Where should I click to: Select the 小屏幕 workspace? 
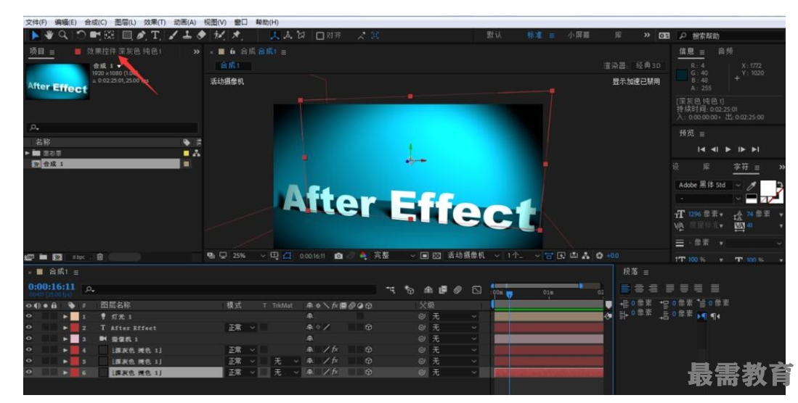579,35
